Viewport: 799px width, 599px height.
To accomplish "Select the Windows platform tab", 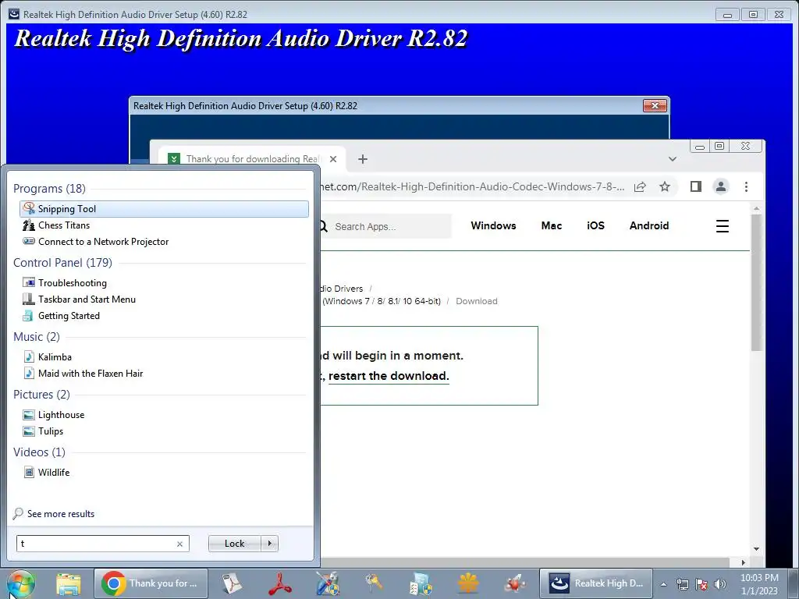I will tap(493, 225).
